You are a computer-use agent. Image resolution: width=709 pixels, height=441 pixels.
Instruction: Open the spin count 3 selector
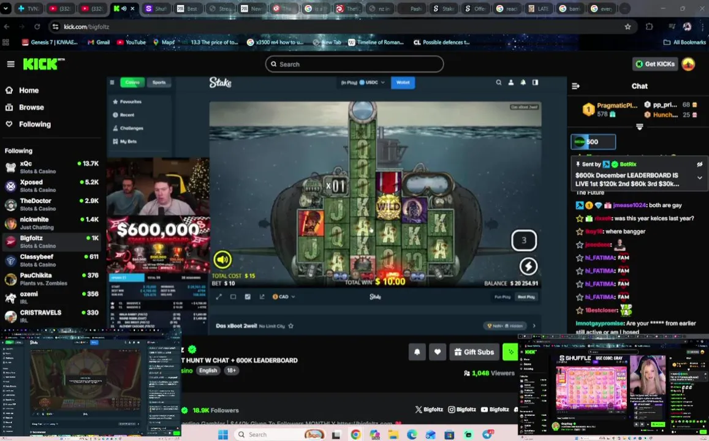[x=523, y=240]
